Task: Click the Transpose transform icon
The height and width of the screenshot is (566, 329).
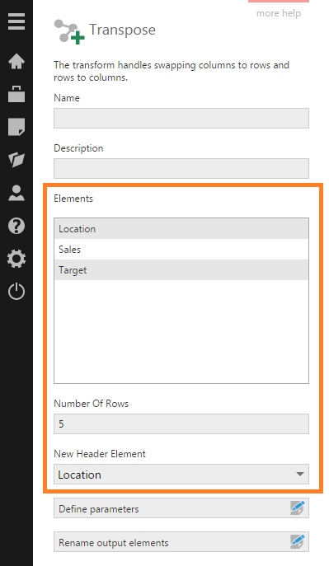Action: 69,32
